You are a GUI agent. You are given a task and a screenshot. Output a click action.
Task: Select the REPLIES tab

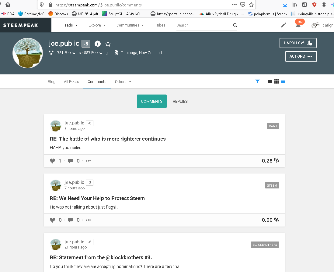point(180,101)
